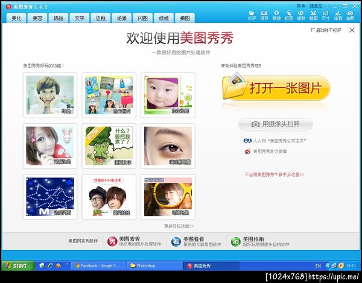
Task: Go to the 闪图 tab
Action: tap(142, 18)
